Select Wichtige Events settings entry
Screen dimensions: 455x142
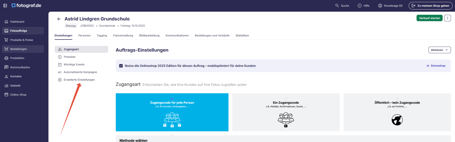click(x=82, y=64)
